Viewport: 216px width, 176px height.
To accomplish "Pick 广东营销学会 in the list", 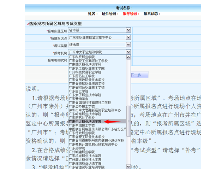I will coord(78,99).
